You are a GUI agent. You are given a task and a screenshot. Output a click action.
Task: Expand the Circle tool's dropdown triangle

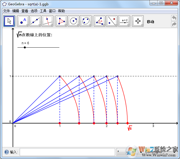78,25
